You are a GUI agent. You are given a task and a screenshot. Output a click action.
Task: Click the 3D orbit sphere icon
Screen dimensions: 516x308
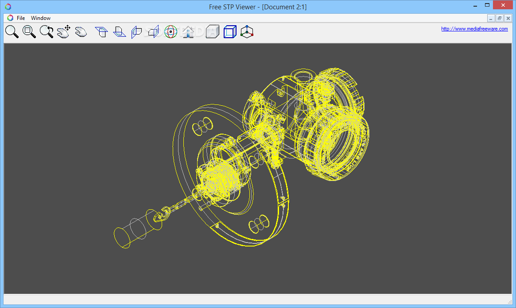[x=171, y=32]
